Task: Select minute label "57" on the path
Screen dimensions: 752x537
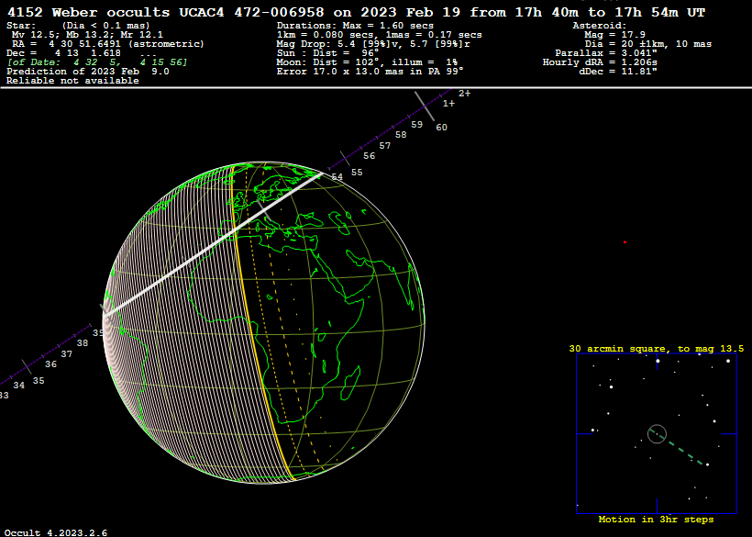Action: click(x=384, y=145)
